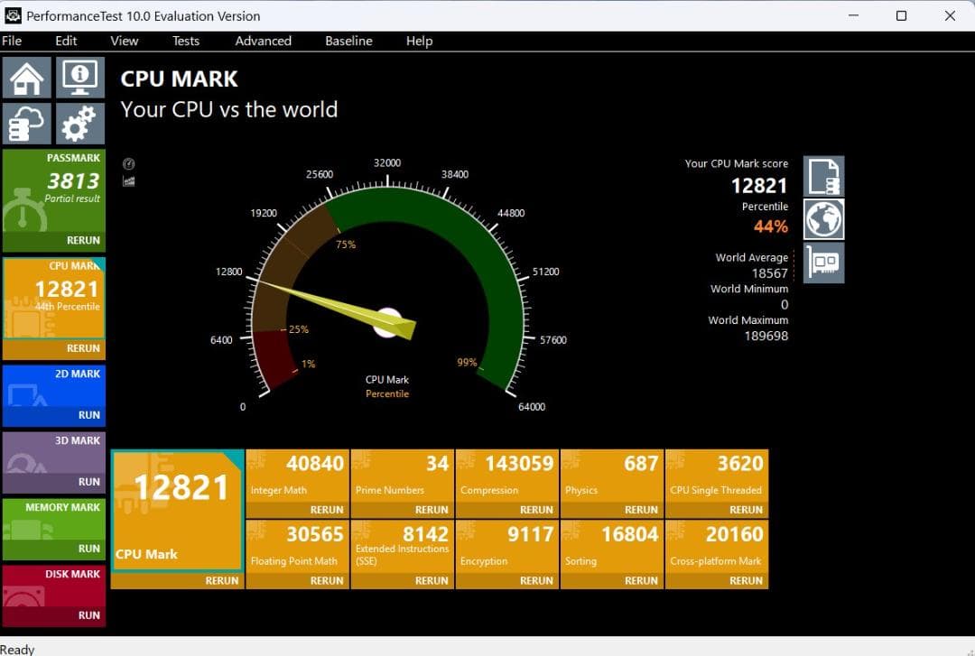Switch to the 2D MARK panel
975x656 pixels.
(54, 395)
